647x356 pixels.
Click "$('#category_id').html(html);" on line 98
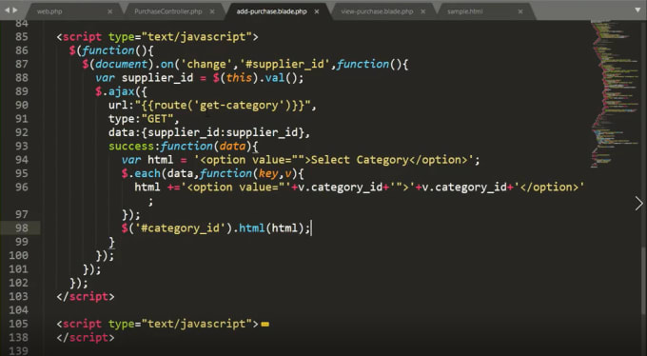215,227
